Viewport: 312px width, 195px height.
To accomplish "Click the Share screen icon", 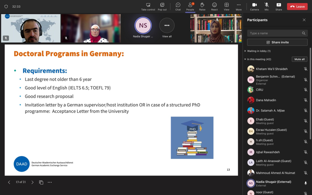I will pyautogui.click(x=279, y=6).
